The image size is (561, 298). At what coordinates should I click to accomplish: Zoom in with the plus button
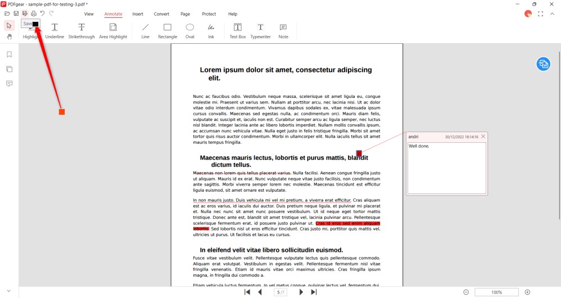527,292
